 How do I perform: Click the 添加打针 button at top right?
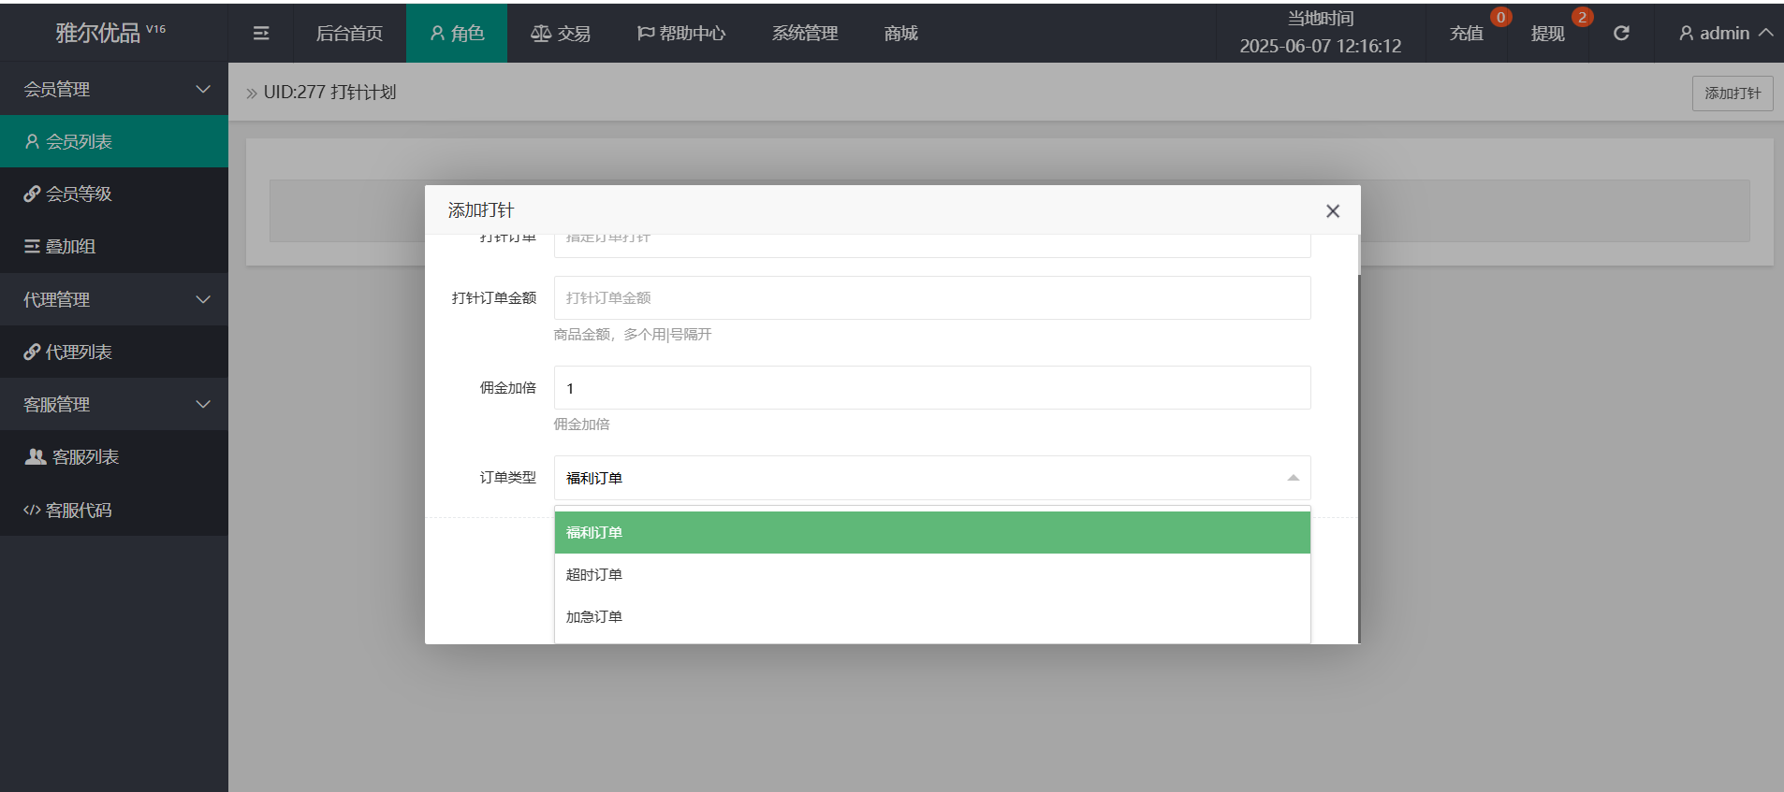tap(1732, 94)
